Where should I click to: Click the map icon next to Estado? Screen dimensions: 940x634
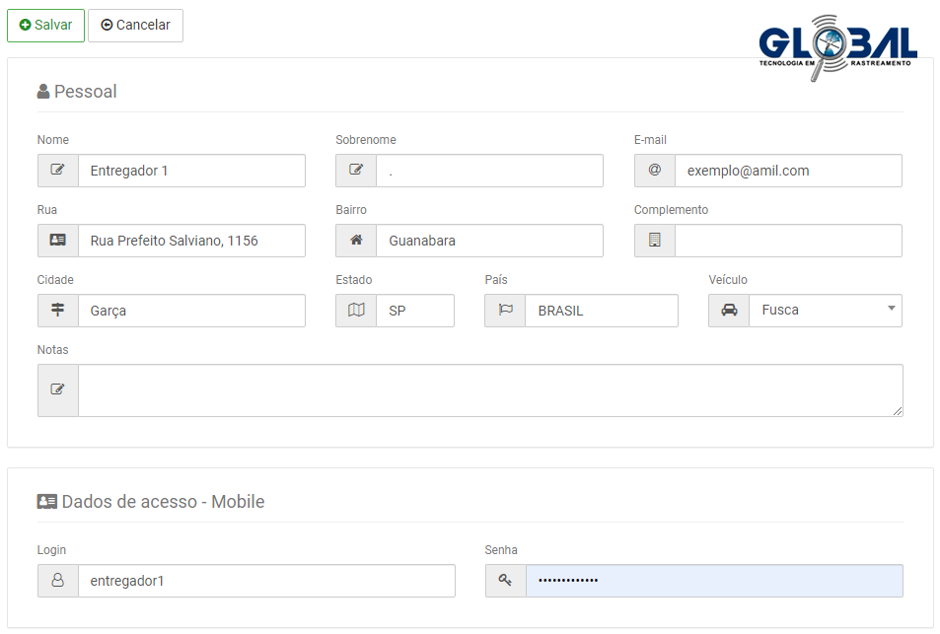(x=356, y=311)
